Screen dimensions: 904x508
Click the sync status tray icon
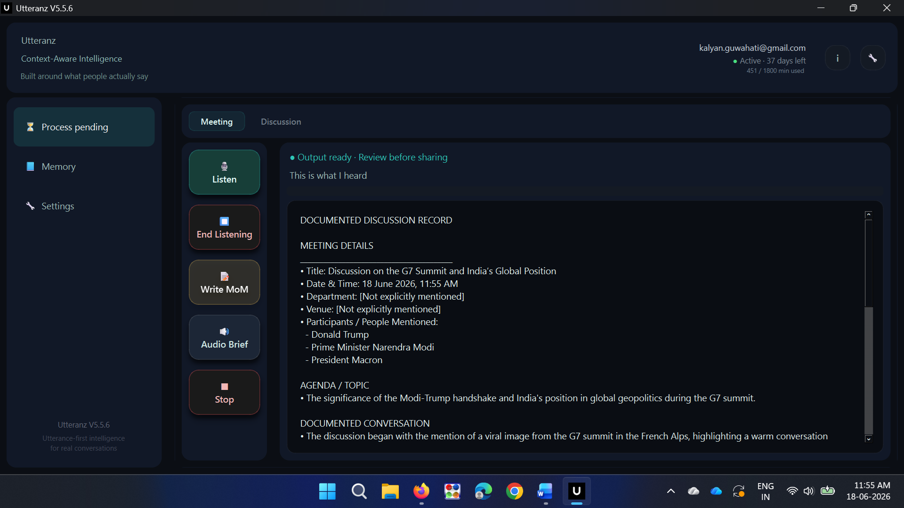[x=739, y=492]
